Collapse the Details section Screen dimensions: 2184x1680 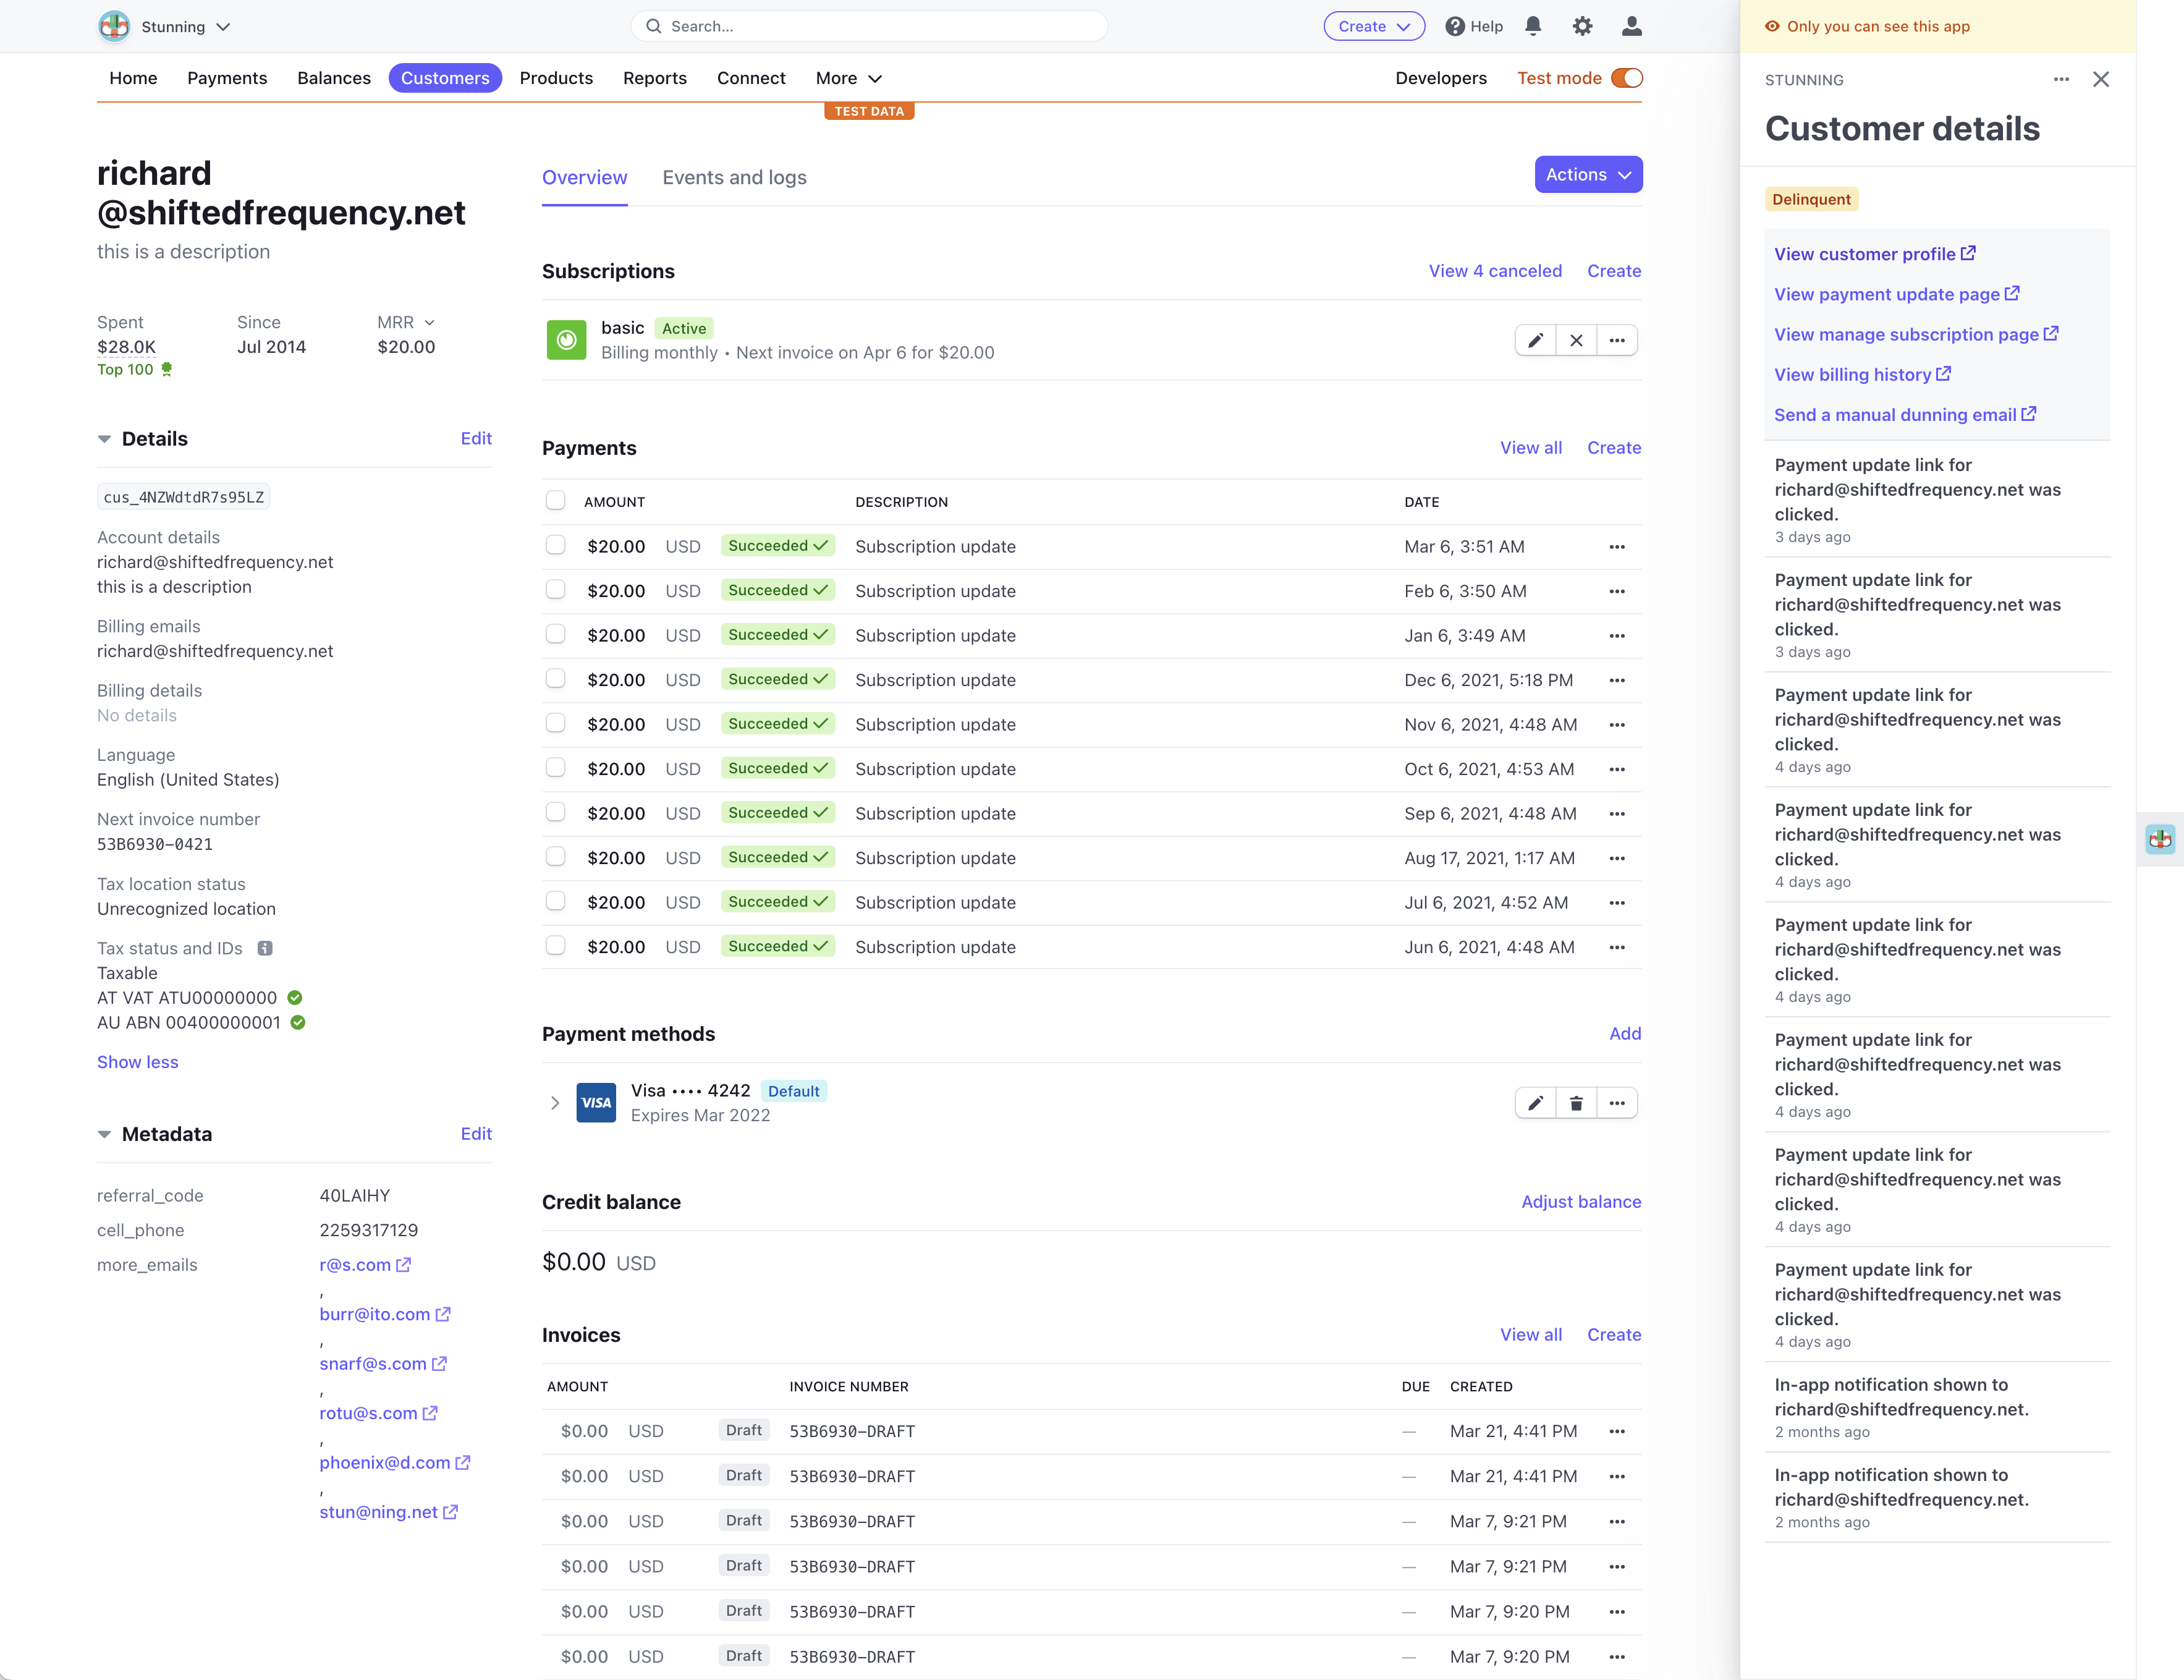[x=104, y=439]
